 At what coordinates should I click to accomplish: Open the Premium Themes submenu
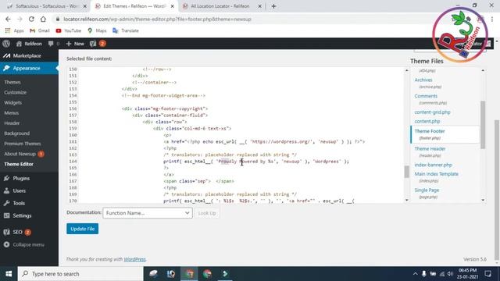tap(23, 144)
